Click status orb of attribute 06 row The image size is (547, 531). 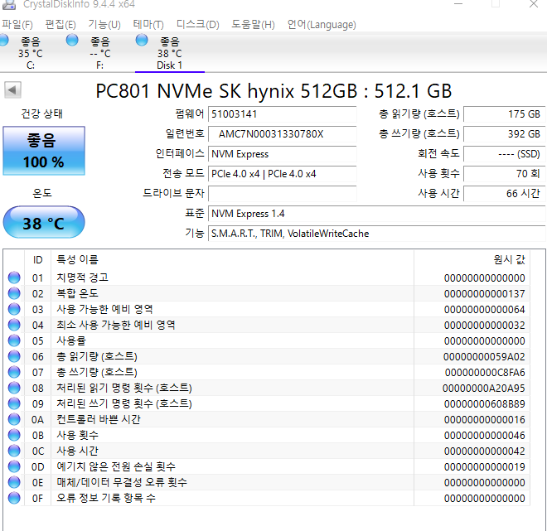(14, 356)
